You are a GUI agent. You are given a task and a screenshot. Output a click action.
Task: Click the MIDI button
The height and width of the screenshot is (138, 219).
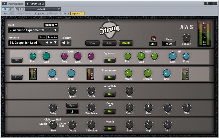pyautogui.click(x=153, y=44)
